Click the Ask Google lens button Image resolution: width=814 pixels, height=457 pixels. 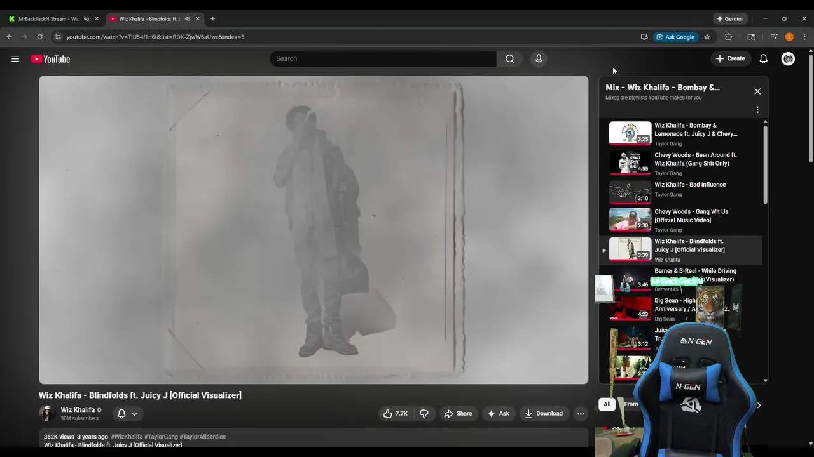click(675, 37)
